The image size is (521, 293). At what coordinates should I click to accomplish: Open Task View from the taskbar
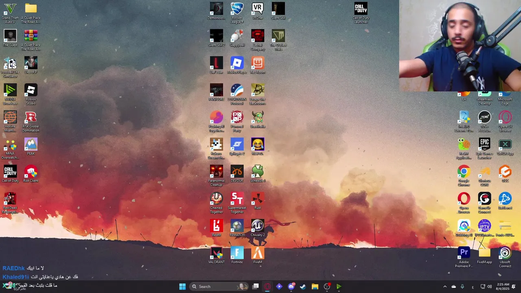[256, 286]
